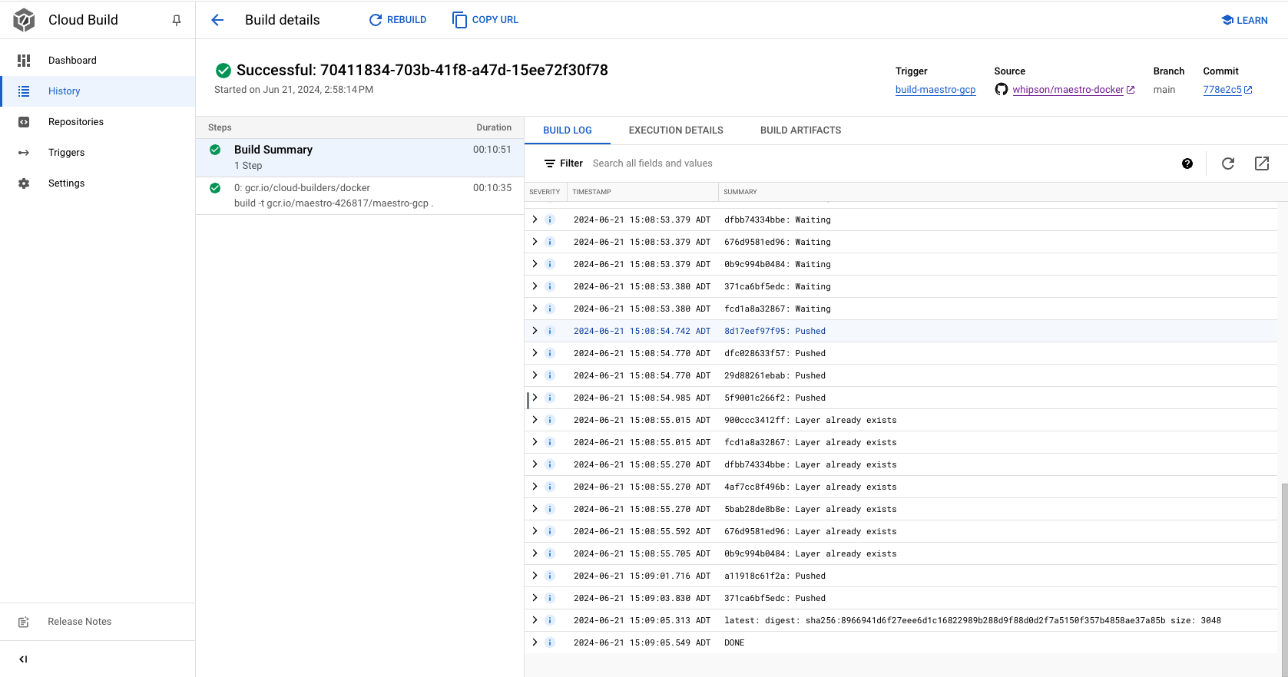Pin the Cloud Build navigation menu
The height and width of the screenshot is (677, 1288).
coord(177,20)
